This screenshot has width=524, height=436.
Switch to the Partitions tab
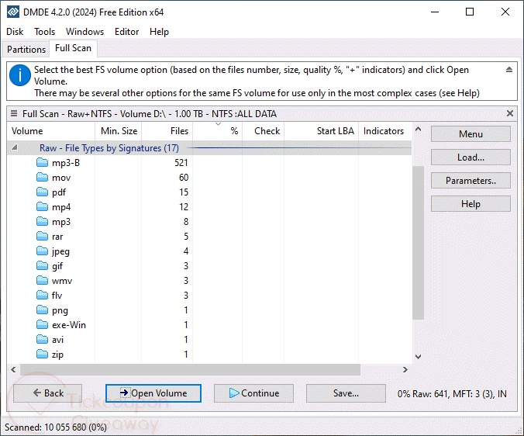[26, 50]
